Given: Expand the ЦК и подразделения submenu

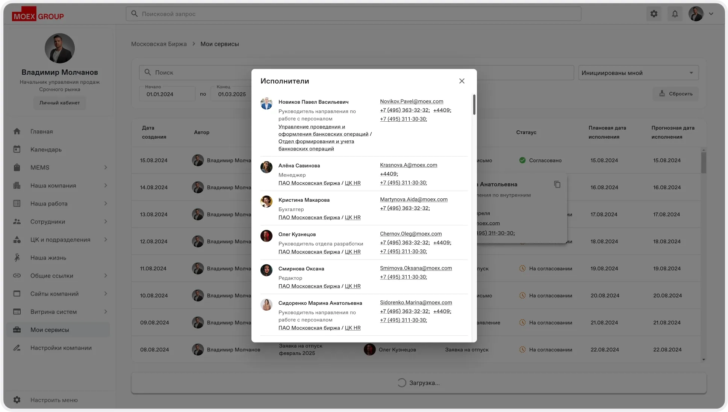Looking at the screenshot, I should [106, 240].
